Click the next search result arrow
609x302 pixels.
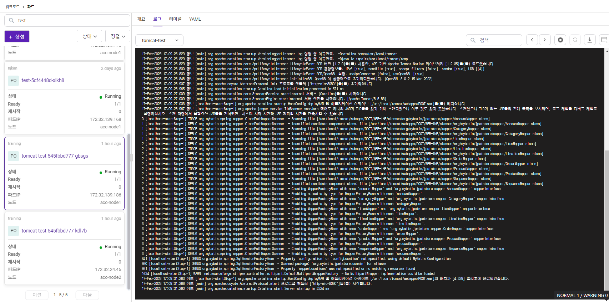[x=545, y=40]
